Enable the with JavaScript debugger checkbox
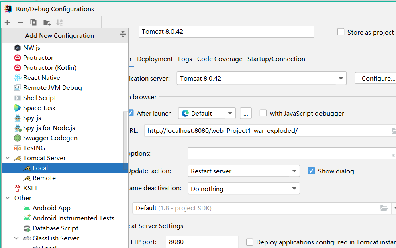Image resolution: width=396 pixels, height=248 pixels. click(x=263, y=113)
